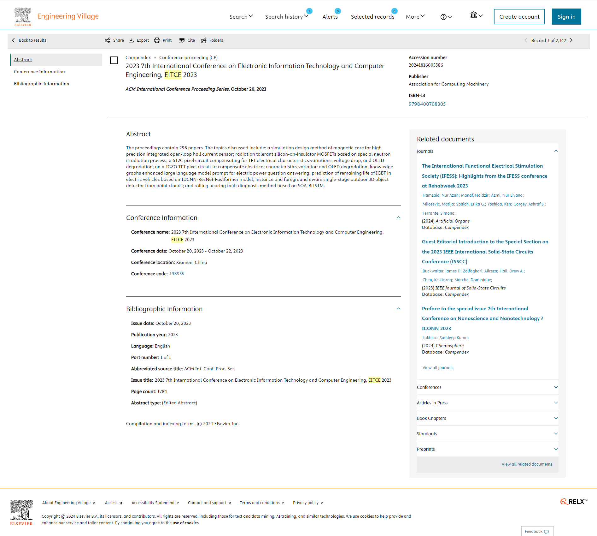Open Accessibility Statement footer link
This screenshot has height=536, width=597.
pyautogui.click(x=155, y=503)
